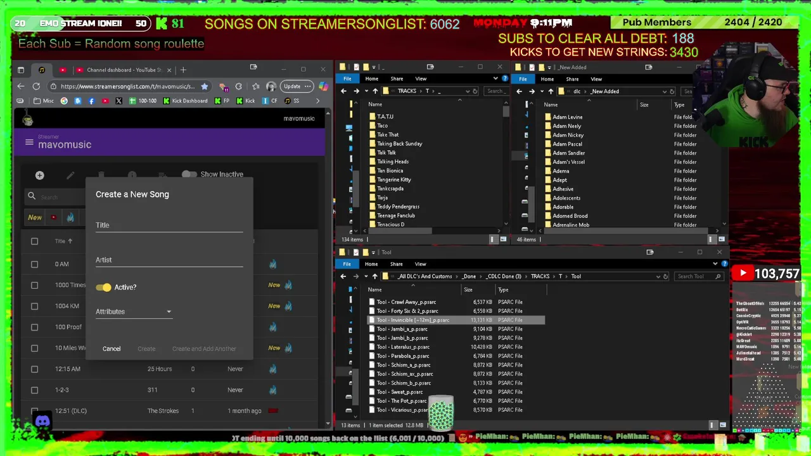Go back in TRACKS explorer window
The width and height of the screenshot is (811, 456).
(343, 91)
